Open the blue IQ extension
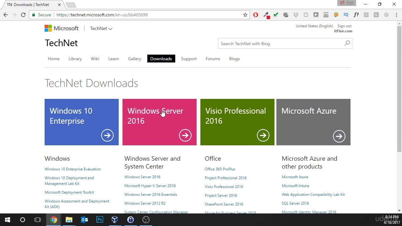Image resolution: width=402 pixels, height=226 pixels. click(x=346, y=15)
